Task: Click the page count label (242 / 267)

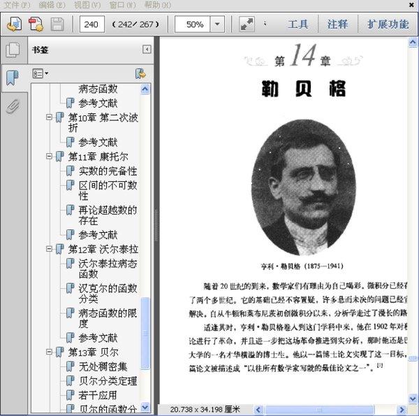Action: (x=135, y=24)
